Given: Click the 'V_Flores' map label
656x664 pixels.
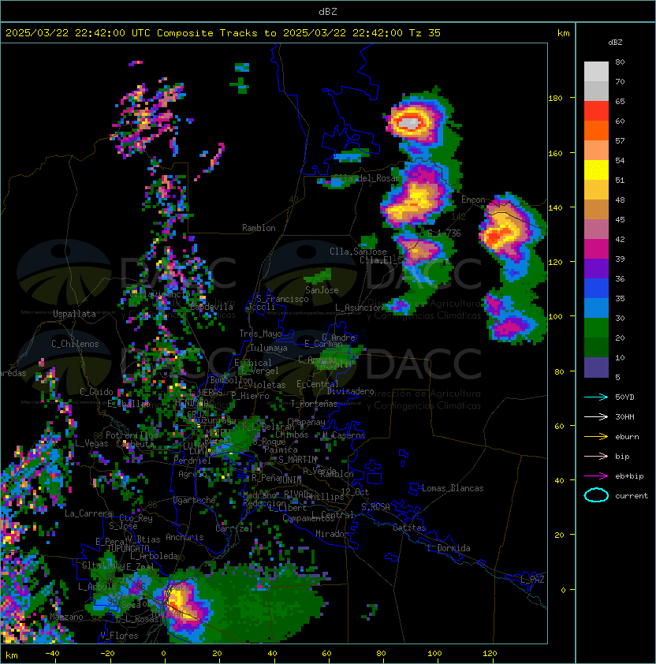Looking at the screenshot, I should pyautogui.click(x=119, y=636).
